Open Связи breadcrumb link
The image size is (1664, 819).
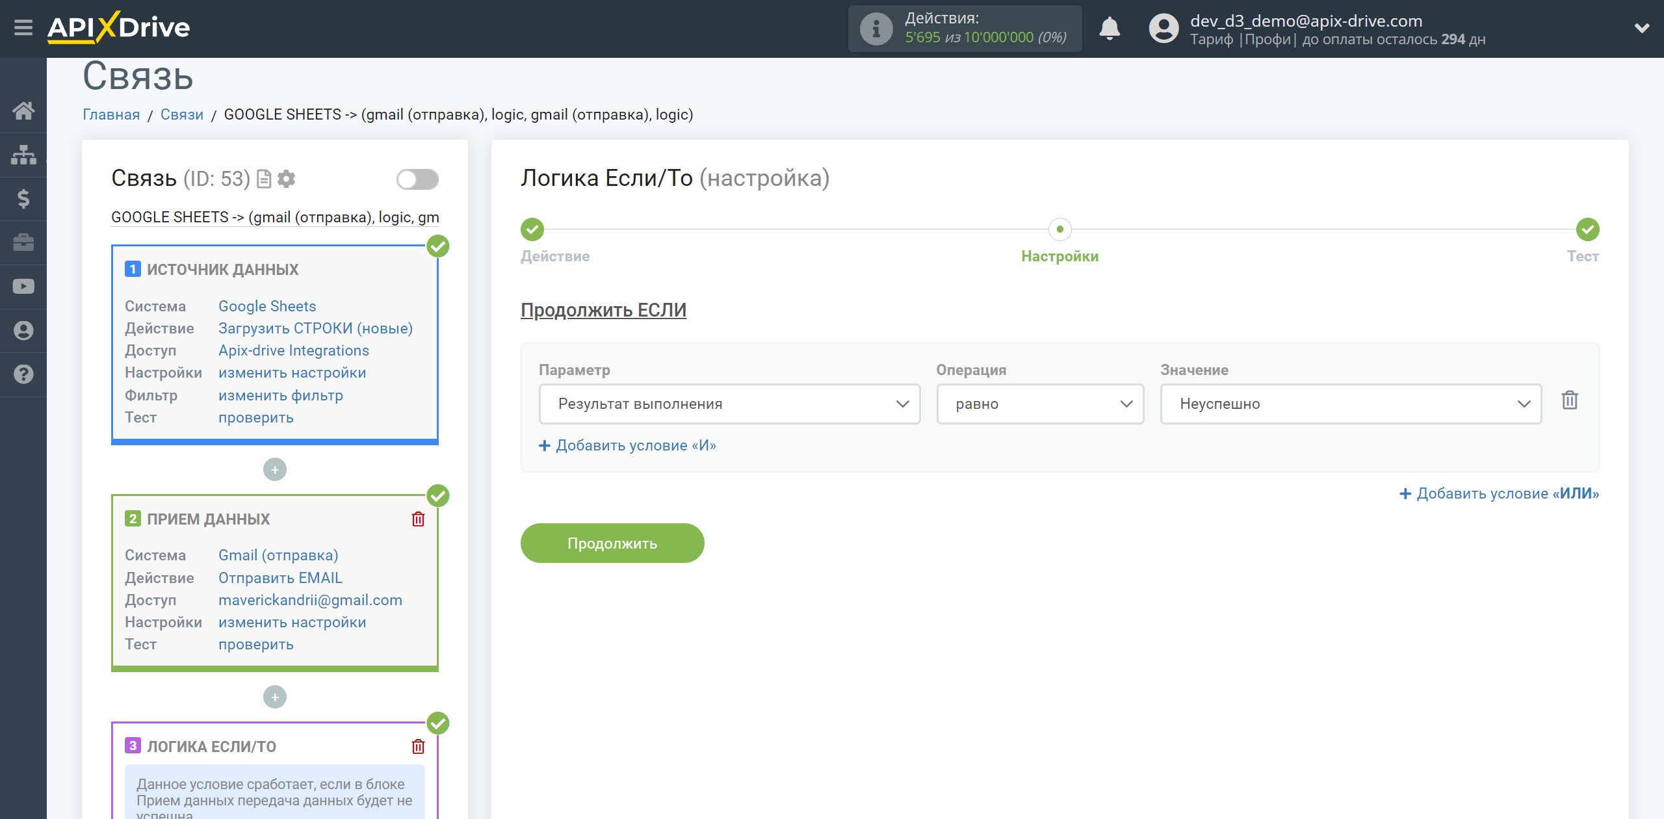pyautogui.click(x=182, y=114)
